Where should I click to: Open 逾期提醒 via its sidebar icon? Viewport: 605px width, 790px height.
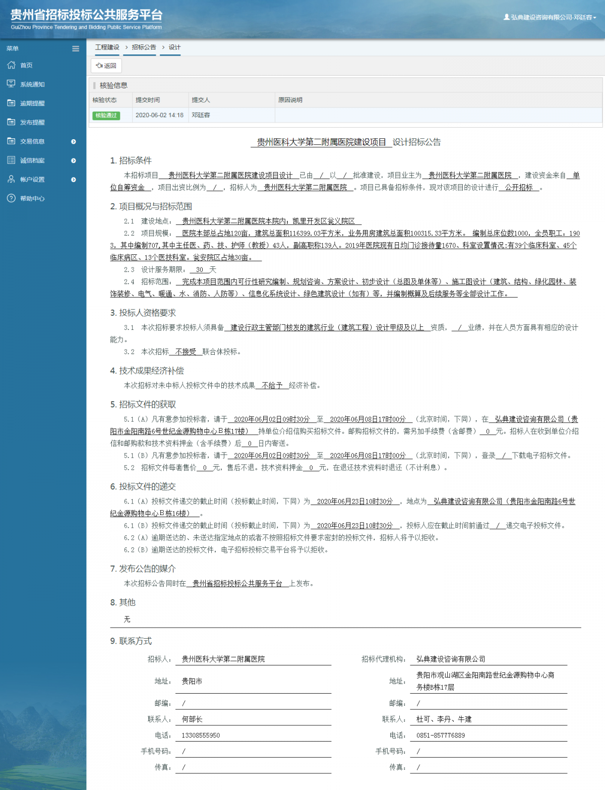(x=11, y=103)
